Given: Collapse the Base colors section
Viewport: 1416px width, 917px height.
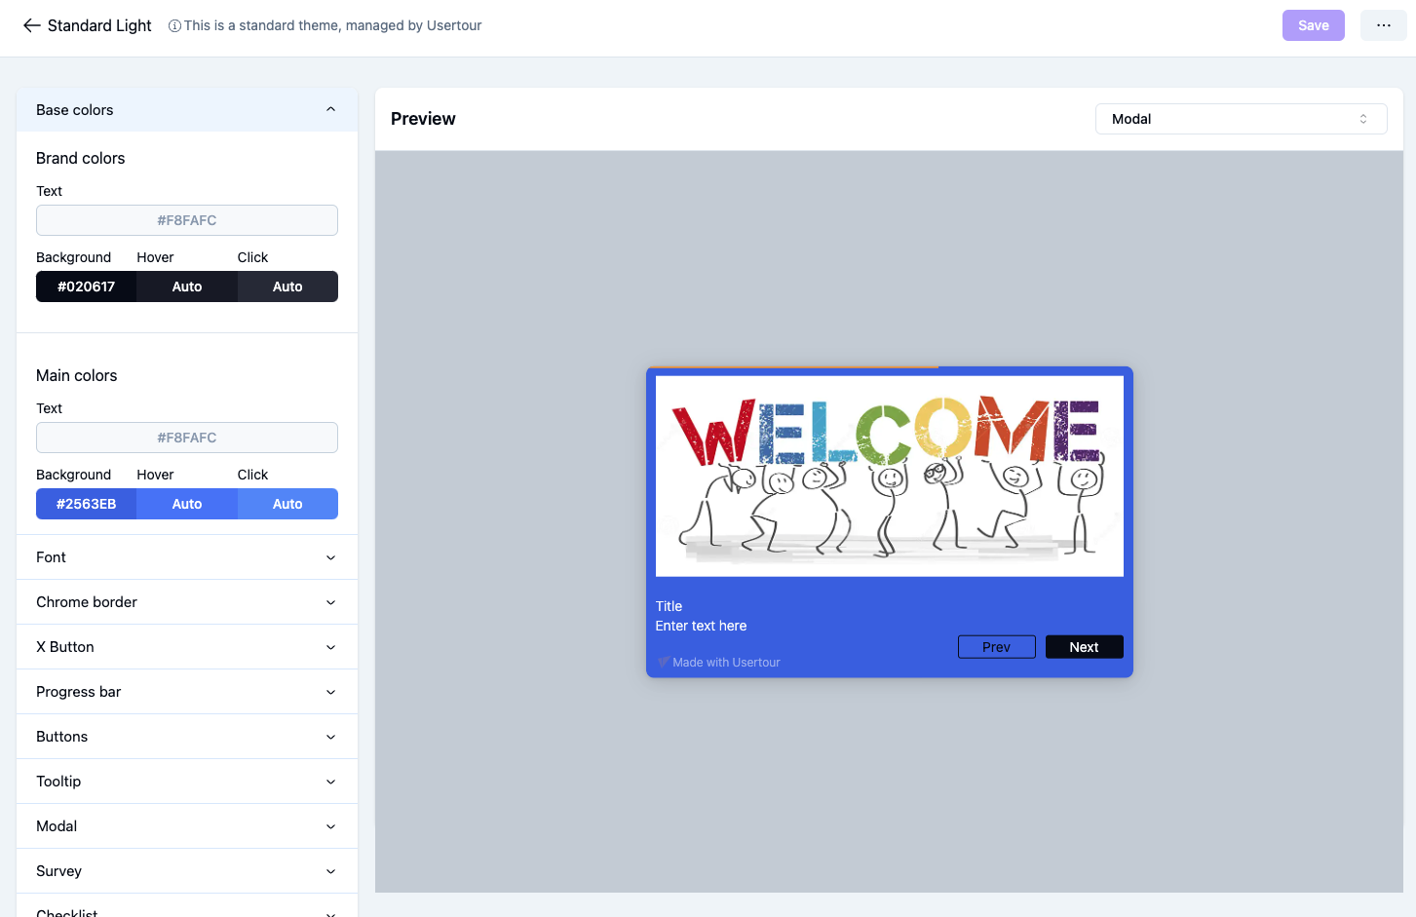Looking at the screenshot, I should 187,110.
